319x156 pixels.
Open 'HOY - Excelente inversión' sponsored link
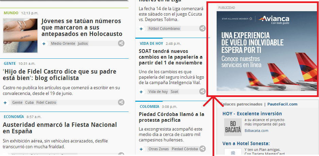coord(252,114)
